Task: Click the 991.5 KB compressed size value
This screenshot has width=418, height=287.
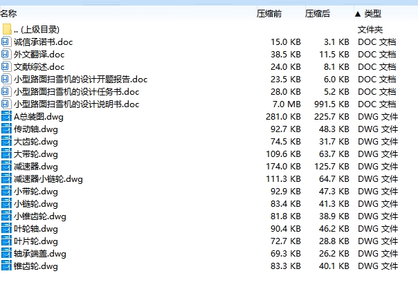Action: 331,104
